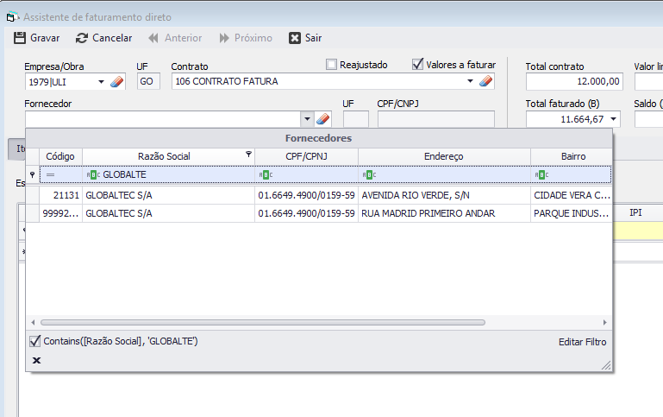Clear Empresa/Obra field with eraser icon
The width and height of the screenshot is (663, 417).
(118, 82)
